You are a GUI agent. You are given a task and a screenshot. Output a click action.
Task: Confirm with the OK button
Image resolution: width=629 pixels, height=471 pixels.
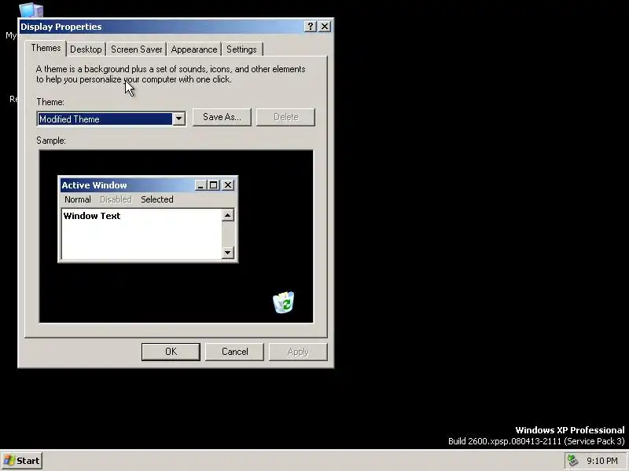pyautogui.click(x=171, y=352)
